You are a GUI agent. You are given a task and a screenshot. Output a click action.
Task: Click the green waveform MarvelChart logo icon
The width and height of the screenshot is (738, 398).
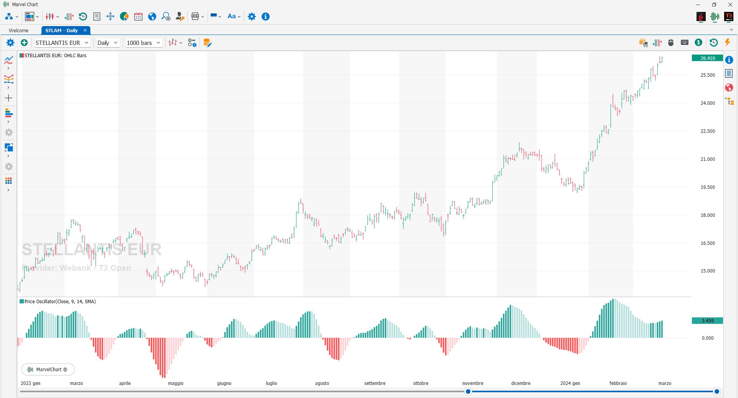point(715,17)
